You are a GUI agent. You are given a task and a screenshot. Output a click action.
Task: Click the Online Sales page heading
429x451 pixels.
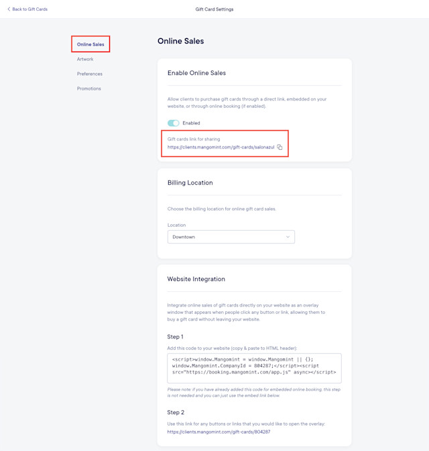click(x=180, y=41)
